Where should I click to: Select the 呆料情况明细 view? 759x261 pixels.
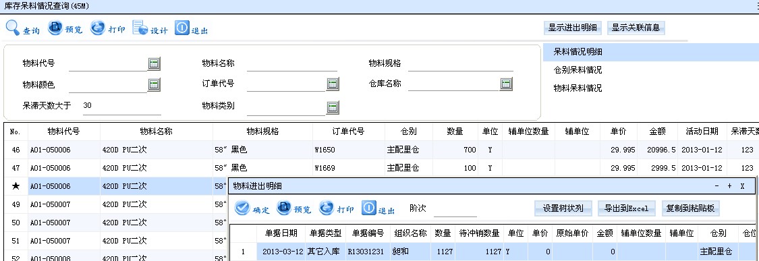pyautogui.click(x=650, y=52)
